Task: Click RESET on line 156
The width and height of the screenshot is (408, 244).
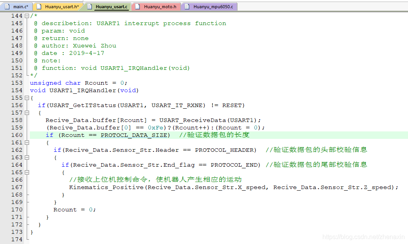Action: point(232,106)
